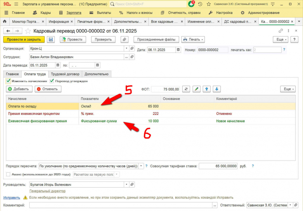The image size is (303, 211).
Task: Open the three-dot document options icon
Action: 288,31
